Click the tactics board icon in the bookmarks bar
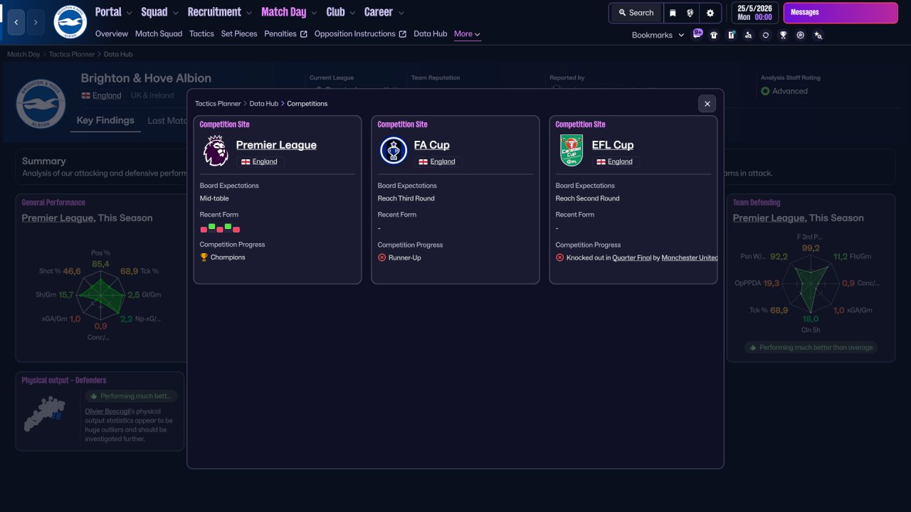Screen dimensions: 911x512 731,35
